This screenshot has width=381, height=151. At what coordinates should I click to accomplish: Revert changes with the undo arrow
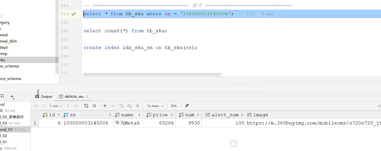121,106
